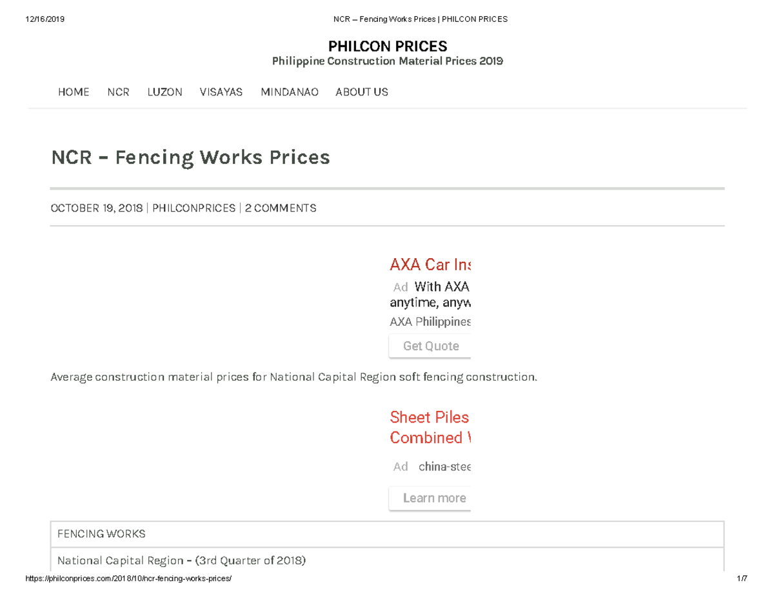This screenshot has height=598, width=774.
Task: View the 2 COMMENTS section
Action: coord(281,208)
